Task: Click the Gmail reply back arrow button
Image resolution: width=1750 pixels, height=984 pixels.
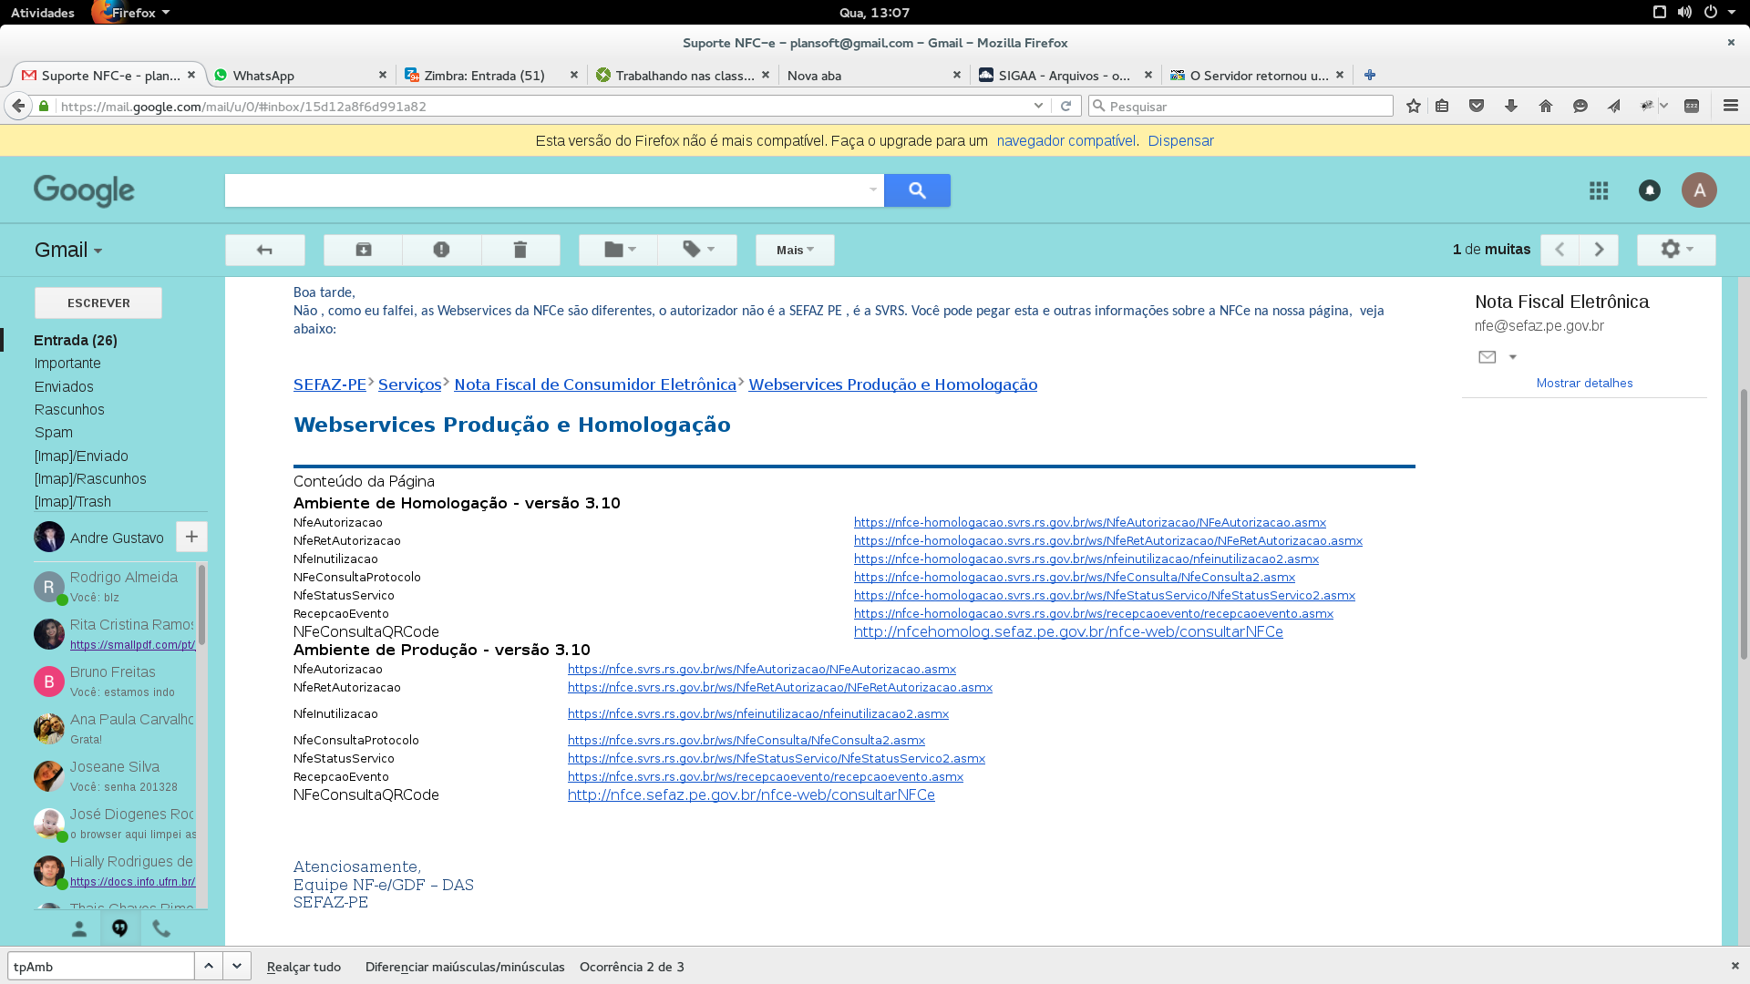Action: 264,250
